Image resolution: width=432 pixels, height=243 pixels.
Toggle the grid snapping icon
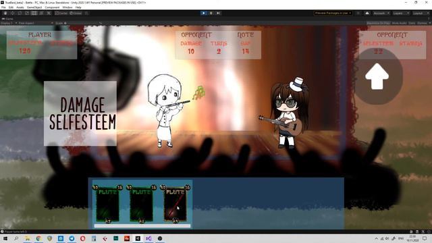click(86, 13)
